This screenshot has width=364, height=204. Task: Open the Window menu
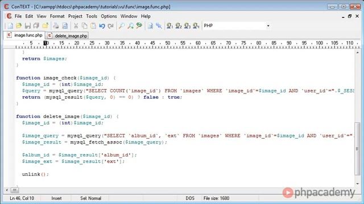[x=129, y=16]
